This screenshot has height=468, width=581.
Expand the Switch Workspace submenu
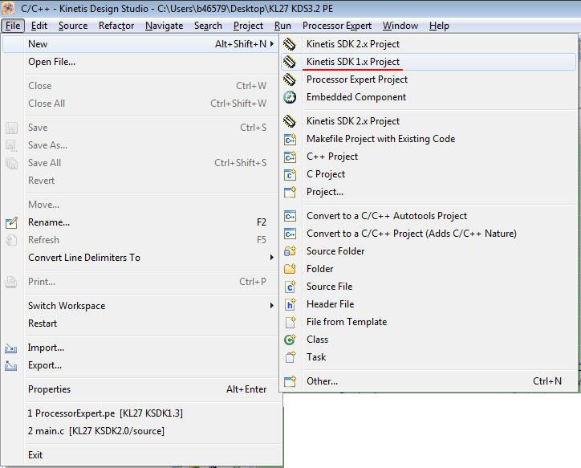pos(272,306)
